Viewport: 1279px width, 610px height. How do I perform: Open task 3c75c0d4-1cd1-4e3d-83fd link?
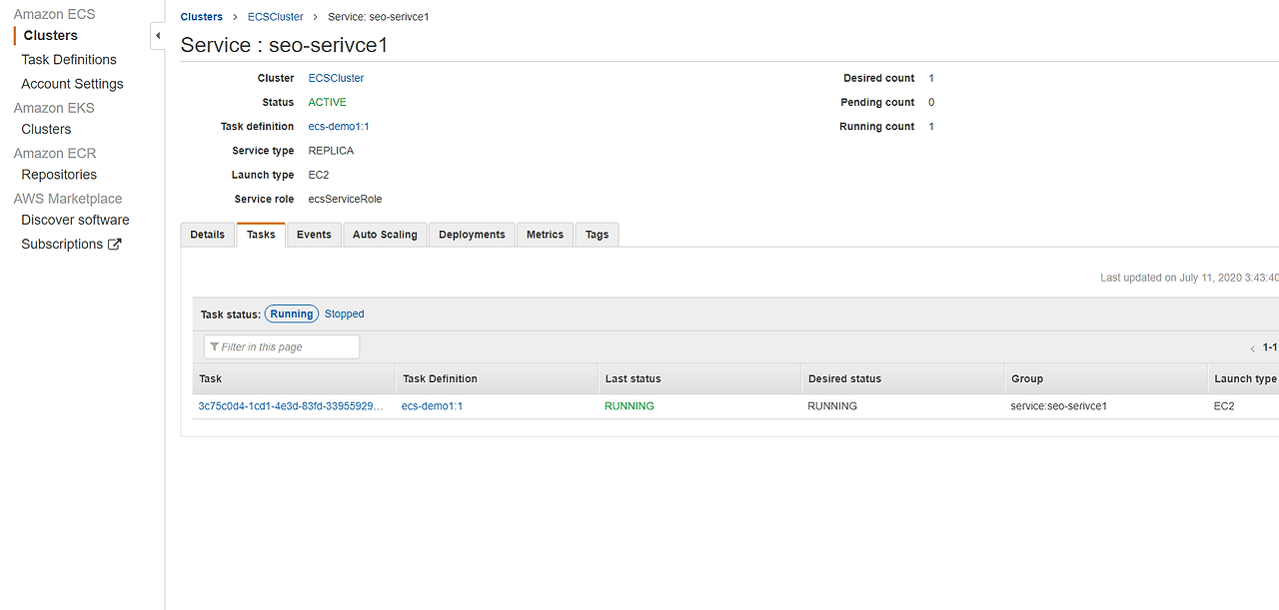point(290,406)
